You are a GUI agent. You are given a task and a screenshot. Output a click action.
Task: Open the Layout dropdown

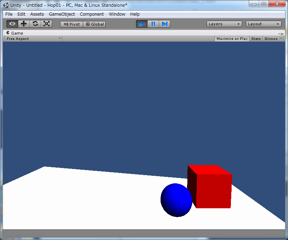[264, 24]
